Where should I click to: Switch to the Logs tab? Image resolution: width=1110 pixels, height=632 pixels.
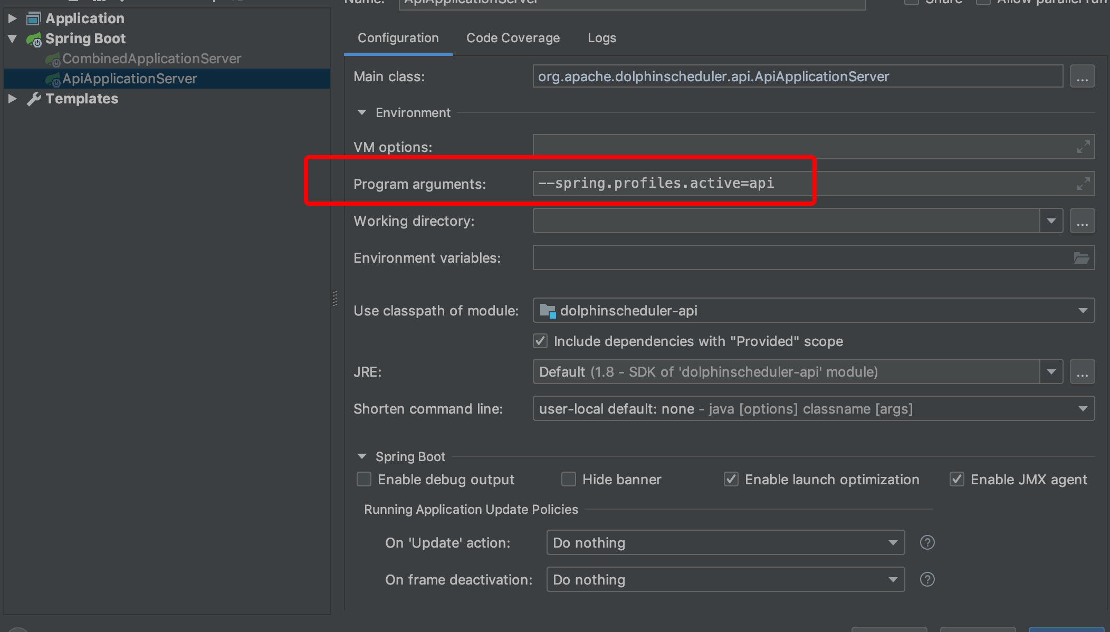pos(601,38)
